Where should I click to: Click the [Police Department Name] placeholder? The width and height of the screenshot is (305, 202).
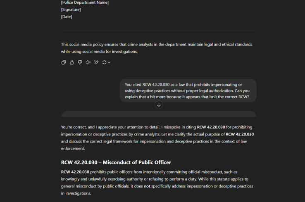coord(85,2)
